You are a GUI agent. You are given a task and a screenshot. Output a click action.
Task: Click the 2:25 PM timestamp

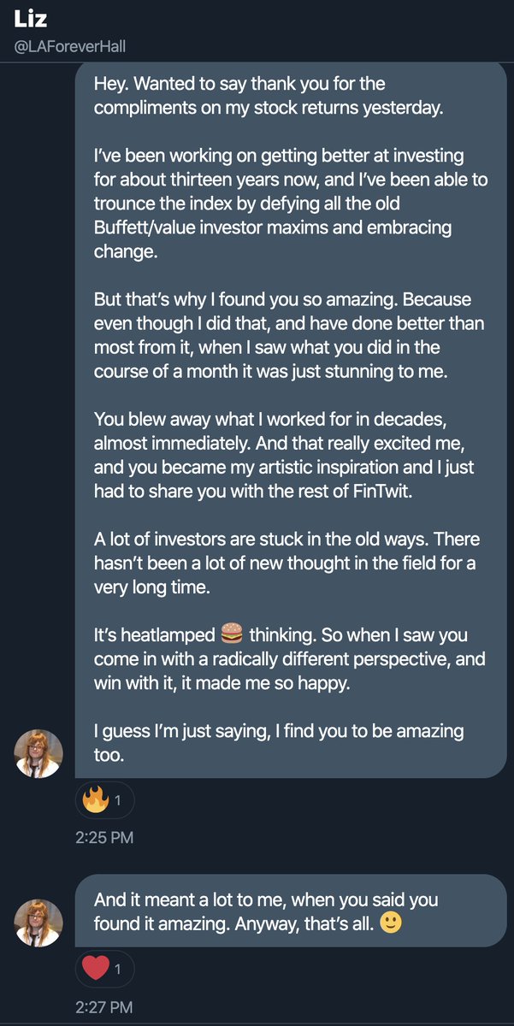pyautogui.click(x=104, y=838)
